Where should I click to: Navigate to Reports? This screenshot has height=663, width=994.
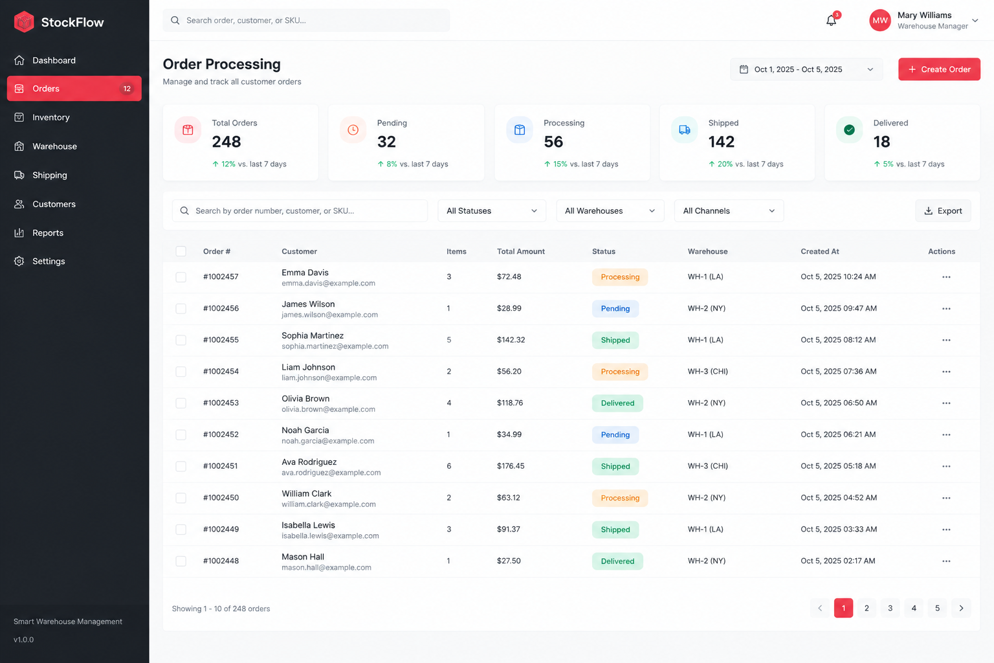click(74, 233)
